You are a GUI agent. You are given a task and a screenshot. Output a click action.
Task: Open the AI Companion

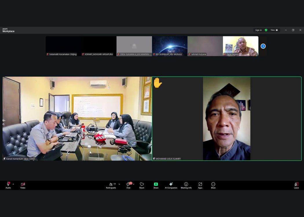[x=171, y=185]
